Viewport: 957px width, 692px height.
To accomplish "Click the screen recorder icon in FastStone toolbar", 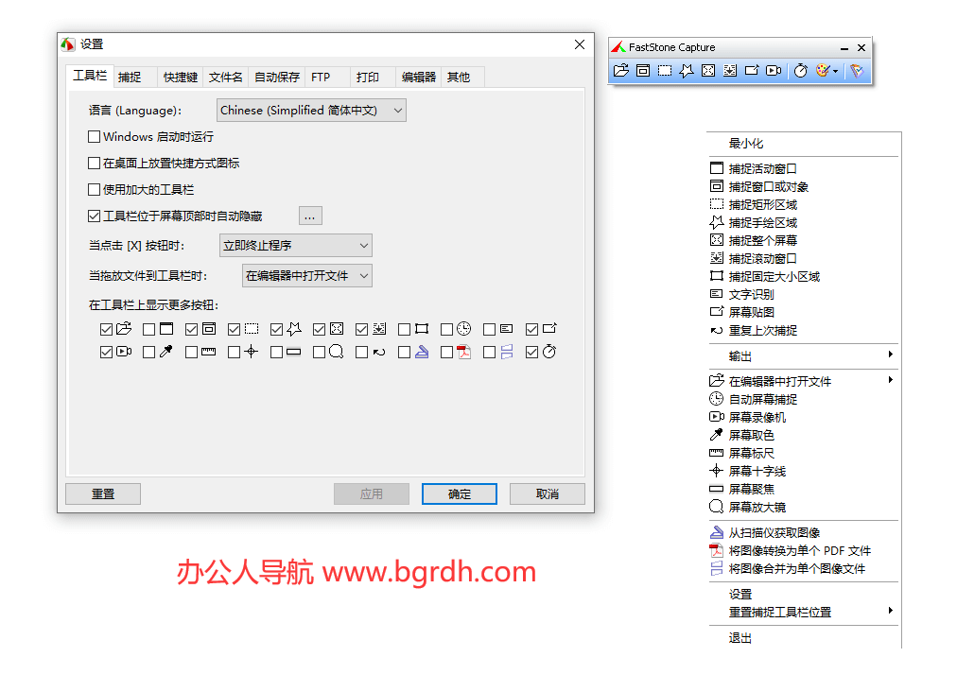I will click(774, 71).
